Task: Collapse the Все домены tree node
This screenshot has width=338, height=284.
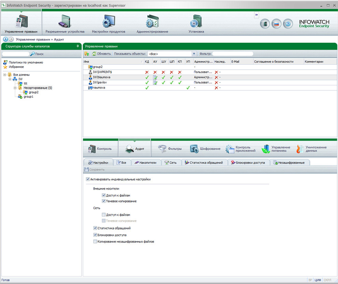Action: click(x=4, y=75)
